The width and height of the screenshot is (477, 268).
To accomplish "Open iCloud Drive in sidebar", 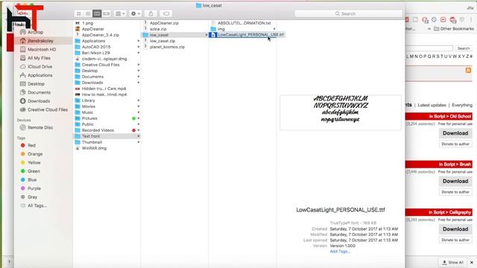I will tap(40, 66).
